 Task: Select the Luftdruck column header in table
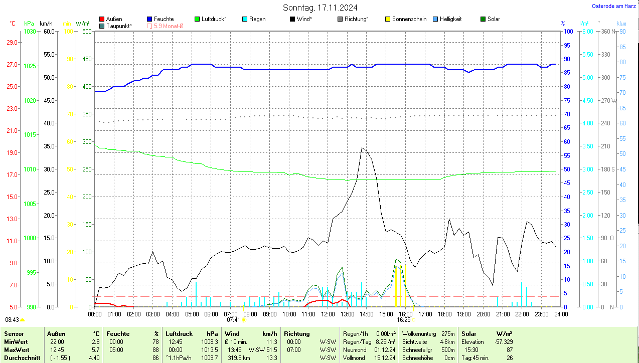point(179,333)
